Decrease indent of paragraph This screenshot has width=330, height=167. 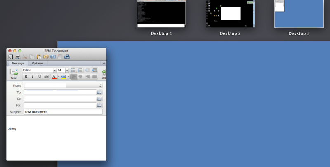point(87,70)
